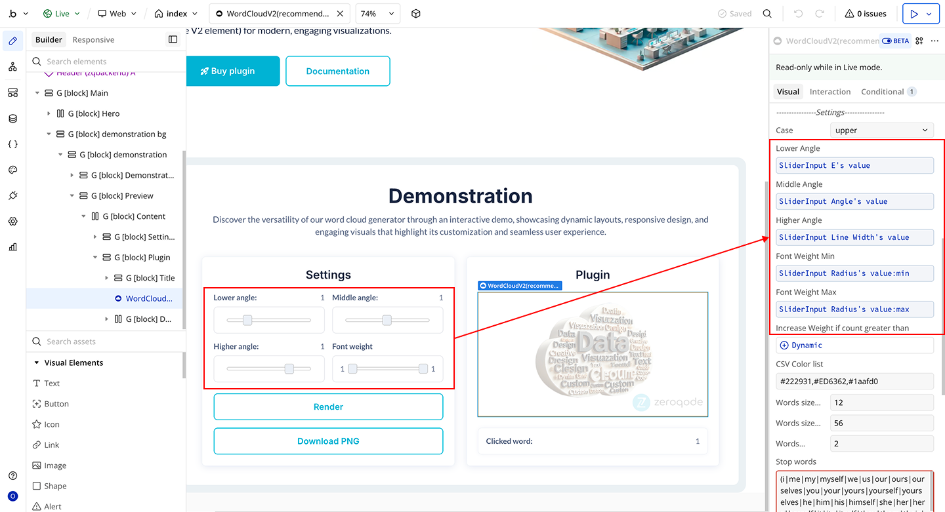Screen dimensions: 945x512
Task: Click the Dynamic expression button
Action: tap(854, 345)
